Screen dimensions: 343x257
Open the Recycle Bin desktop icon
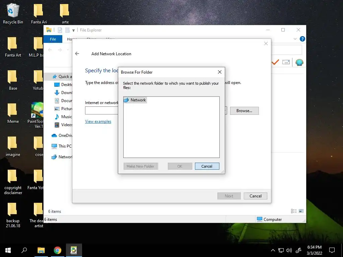pos(13,13)
